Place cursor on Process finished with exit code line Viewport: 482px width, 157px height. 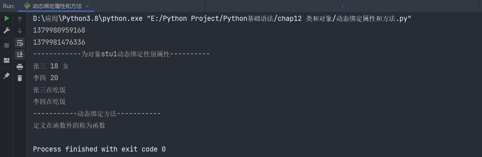99,149
